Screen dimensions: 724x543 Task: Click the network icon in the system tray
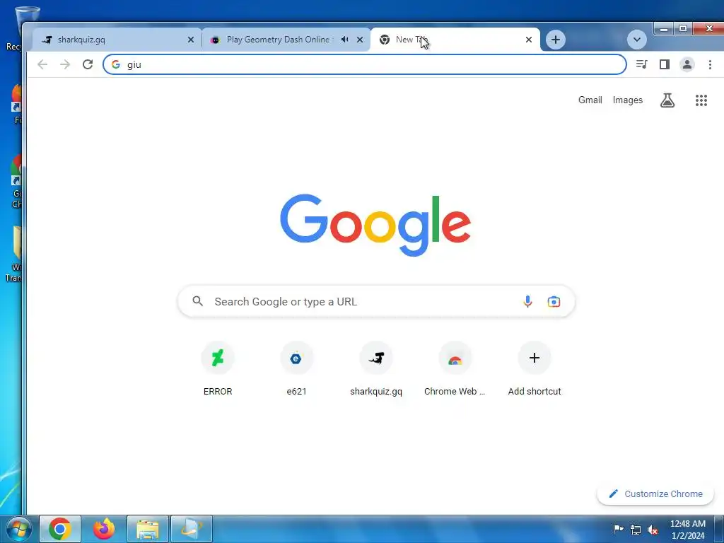(636, 530)
